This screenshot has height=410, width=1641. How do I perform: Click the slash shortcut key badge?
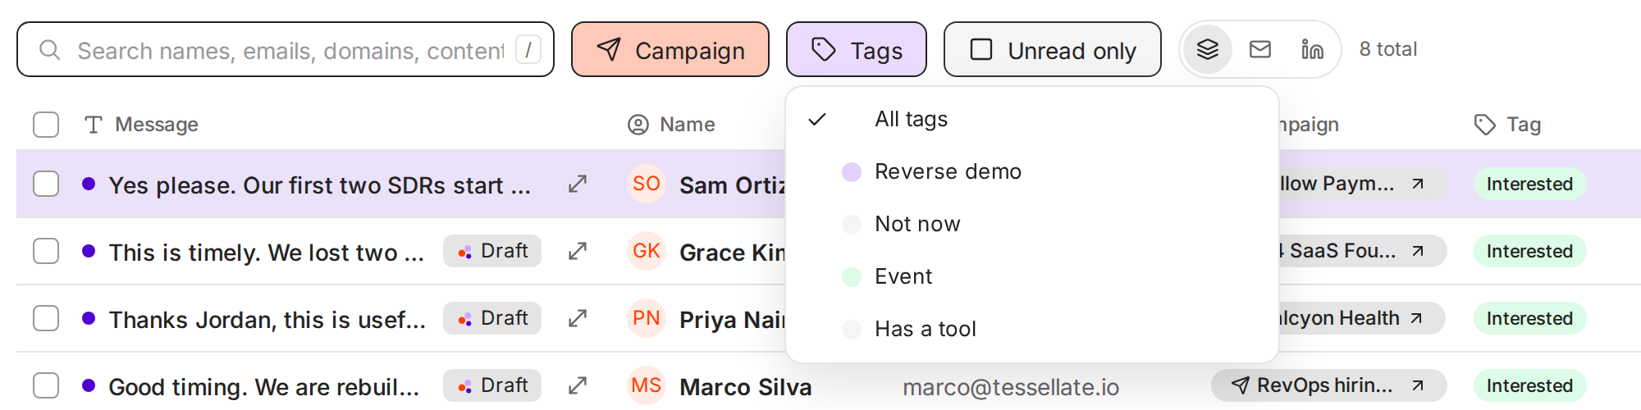pyautogui.click(x=528, y=49)
